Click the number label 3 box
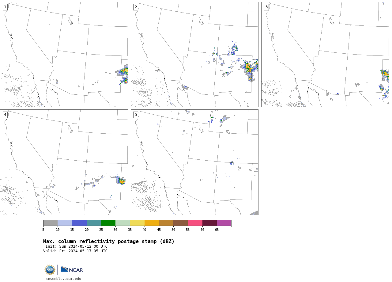This screenshot has height=282, width=392. tap(266, 7)
